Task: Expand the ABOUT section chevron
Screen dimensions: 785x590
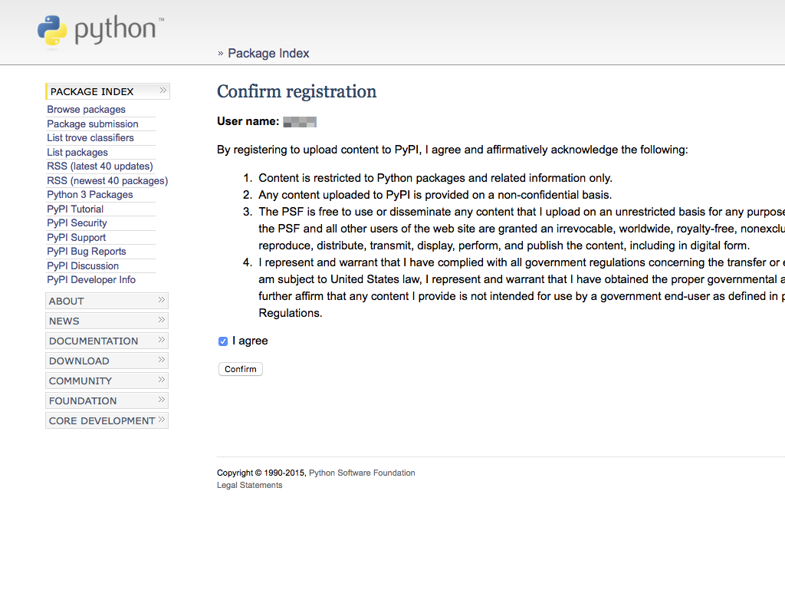Action: (x=162, y=300)
